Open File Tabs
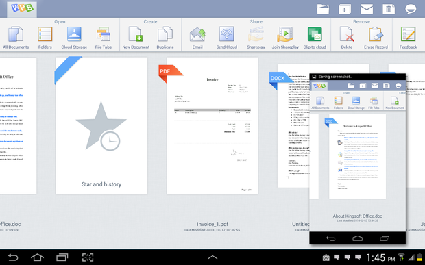 tap(104, 38)
